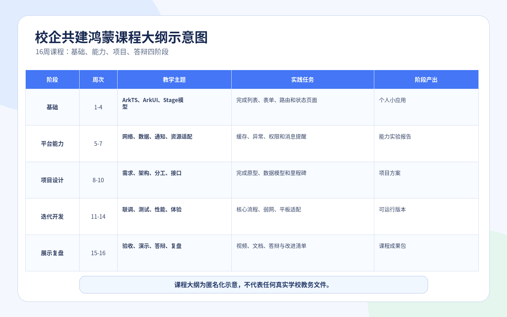
Task: Click the title 校企共建鸿蒙课程大纲示意图
Action: [121, 37]
